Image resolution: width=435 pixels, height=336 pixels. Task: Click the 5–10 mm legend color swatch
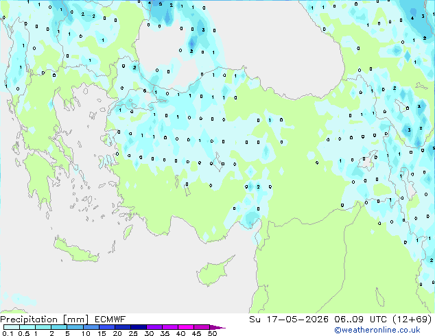click(75, 327)
